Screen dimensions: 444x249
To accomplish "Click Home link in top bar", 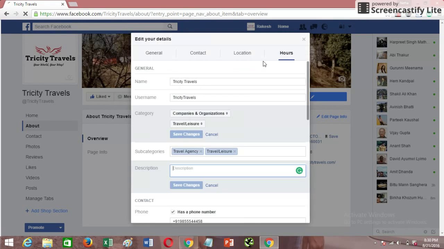I will pyautogui.click(x=283, y=27).
